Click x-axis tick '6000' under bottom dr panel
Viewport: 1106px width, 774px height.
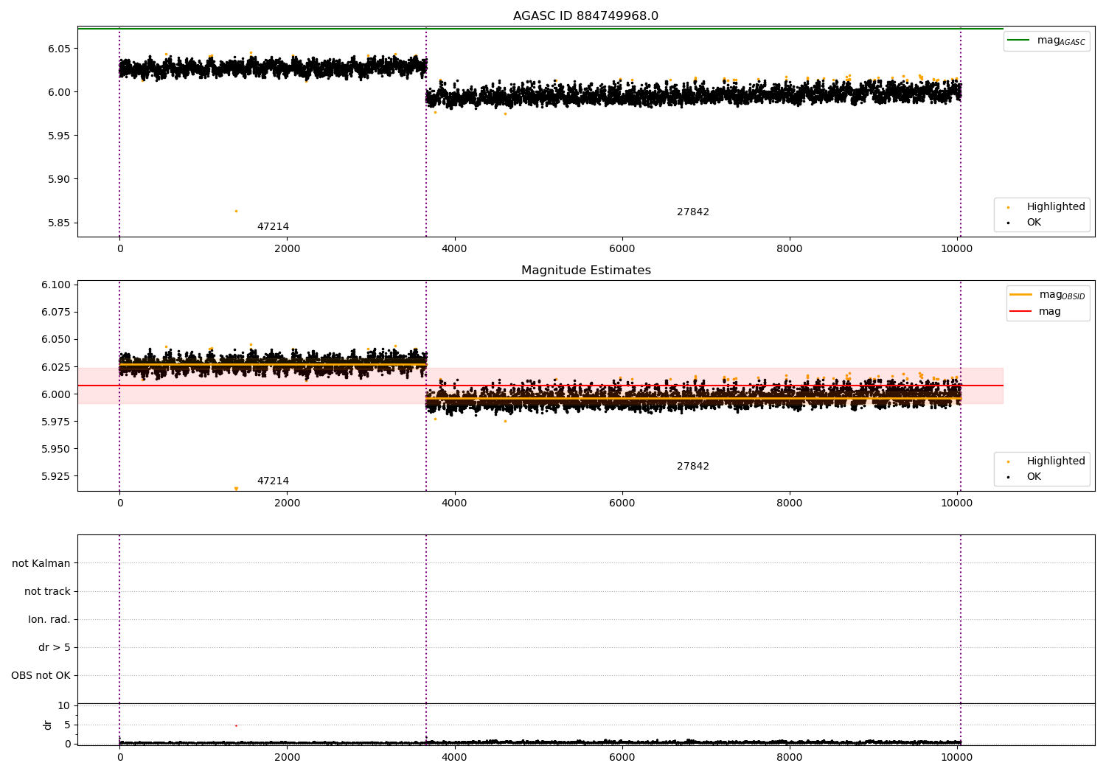(622, 757)
